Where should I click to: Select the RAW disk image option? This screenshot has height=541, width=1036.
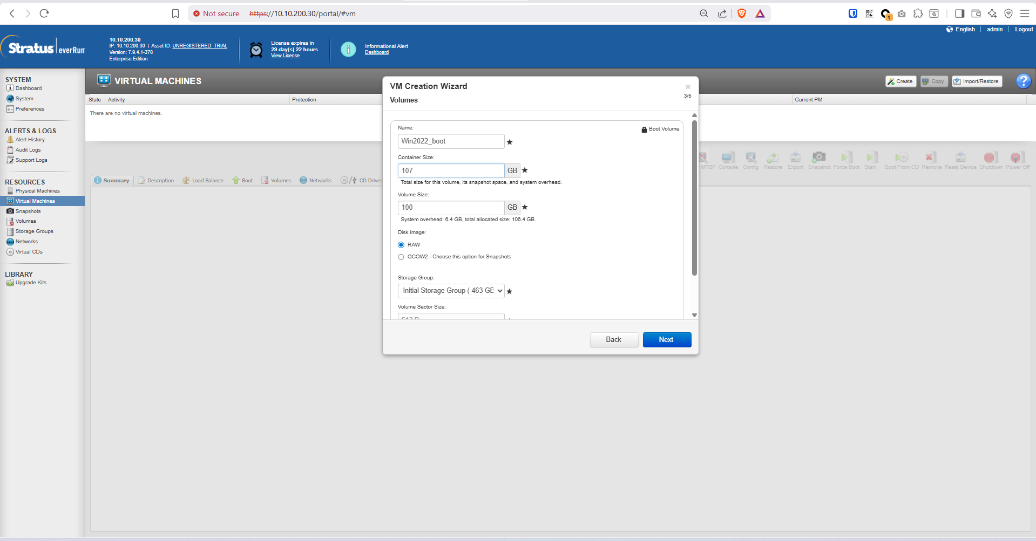(401, 245)
